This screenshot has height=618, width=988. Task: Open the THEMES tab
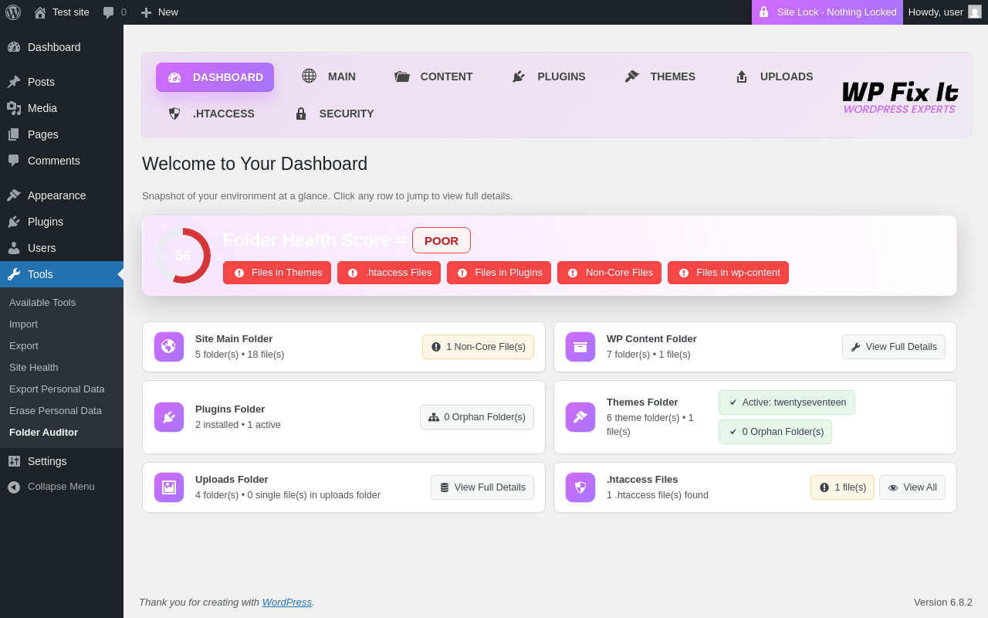[660, 76]
